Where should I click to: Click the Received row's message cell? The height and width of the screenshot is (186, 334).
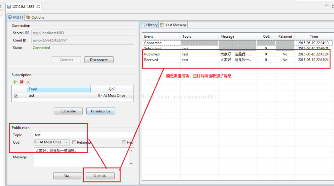click(238, 60)
